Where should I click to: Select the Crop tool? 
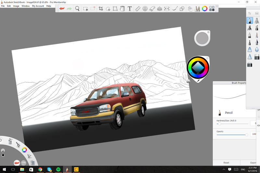101,8
